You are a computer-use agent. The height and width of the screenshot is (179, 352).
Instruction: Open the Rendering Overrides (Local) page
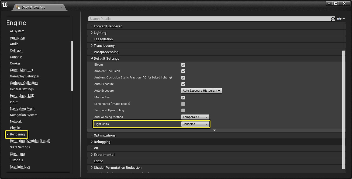click(x=30, y=141)
